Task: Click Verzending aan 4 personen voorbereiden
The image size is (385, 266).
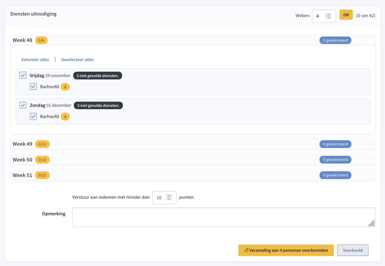Action: [286, 250]
